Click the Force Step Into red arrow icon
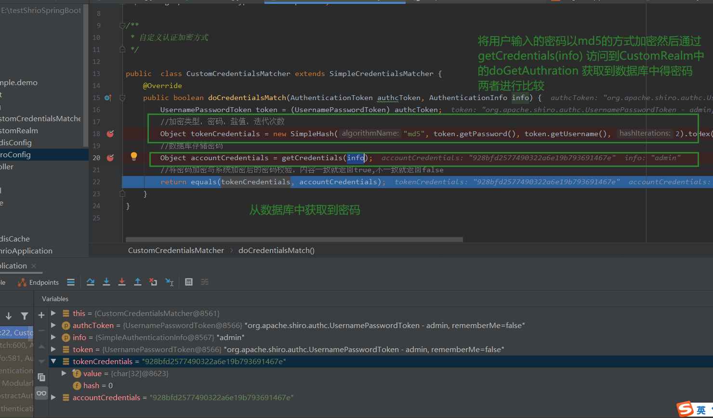Viewport: 713px width, 418px height. point(122,282)
